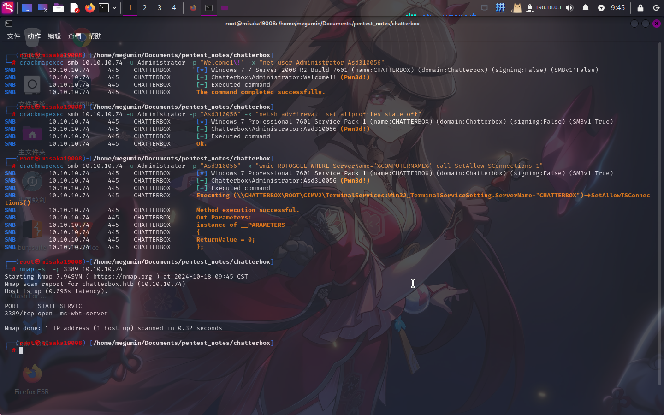Click the terminal vertical scrollbar
664x415 pixels.
[661, 214]
